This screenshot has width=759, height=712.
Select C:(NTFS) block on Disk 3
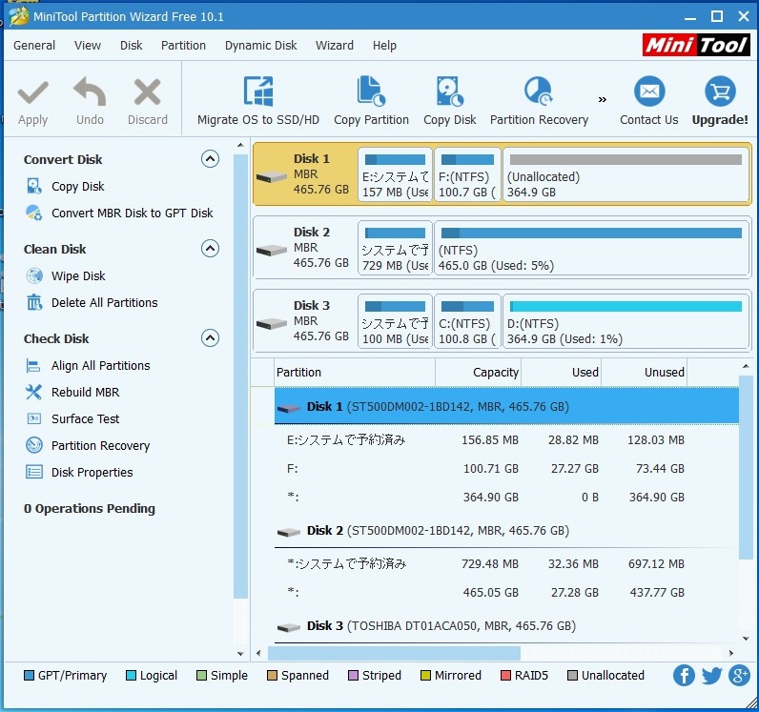coord(467,321)
